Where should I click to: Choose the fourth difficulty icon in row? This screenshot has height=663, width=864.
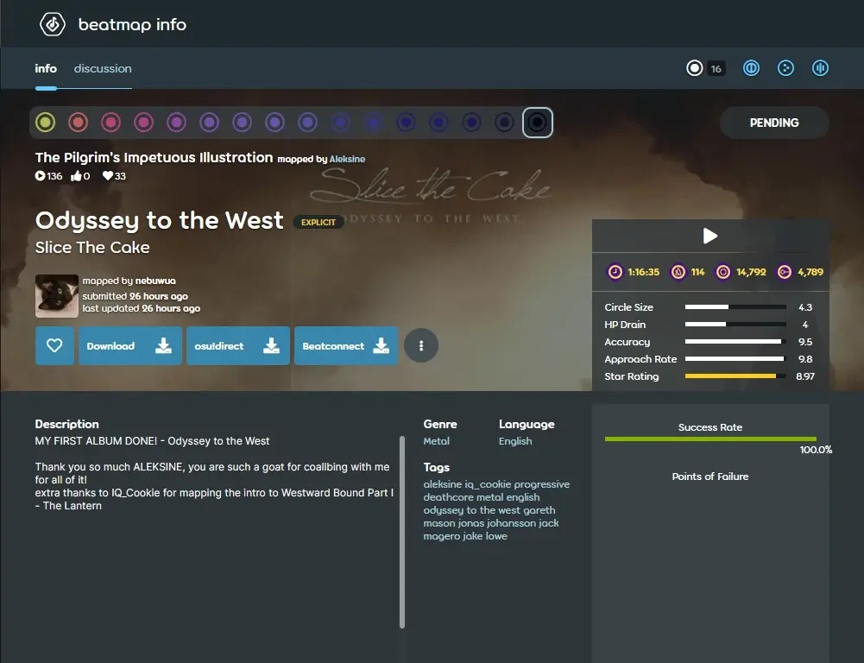coord(143,123)
